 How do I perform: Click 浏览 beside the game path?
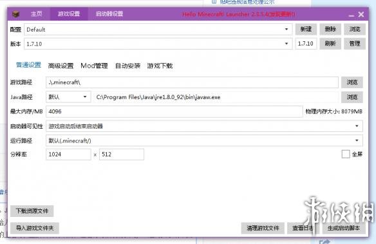coord(352,82)
